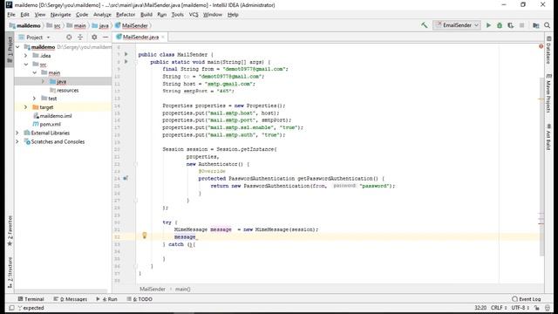Click the CRLF line separator selector
Viewport: 558px width, 314px height.
499,308
